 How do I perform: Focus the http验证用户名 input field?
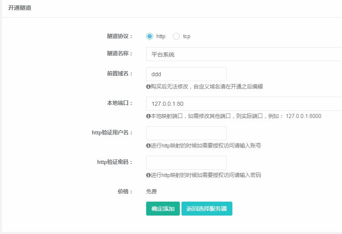tap(186, 133)
